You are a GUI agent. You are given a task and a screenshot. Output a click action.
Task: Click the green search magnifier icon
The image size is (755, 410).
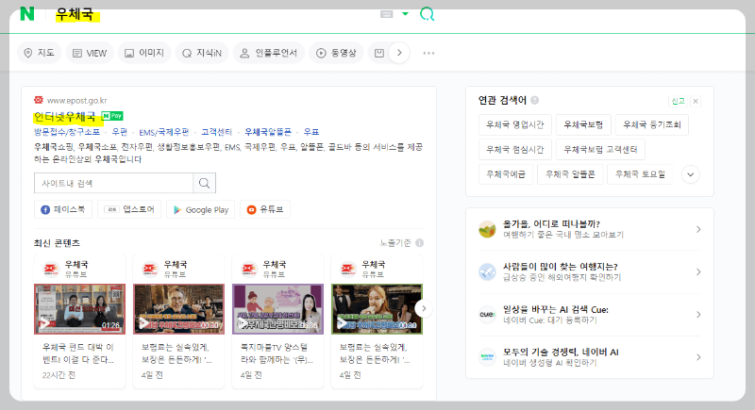[427, 14]
